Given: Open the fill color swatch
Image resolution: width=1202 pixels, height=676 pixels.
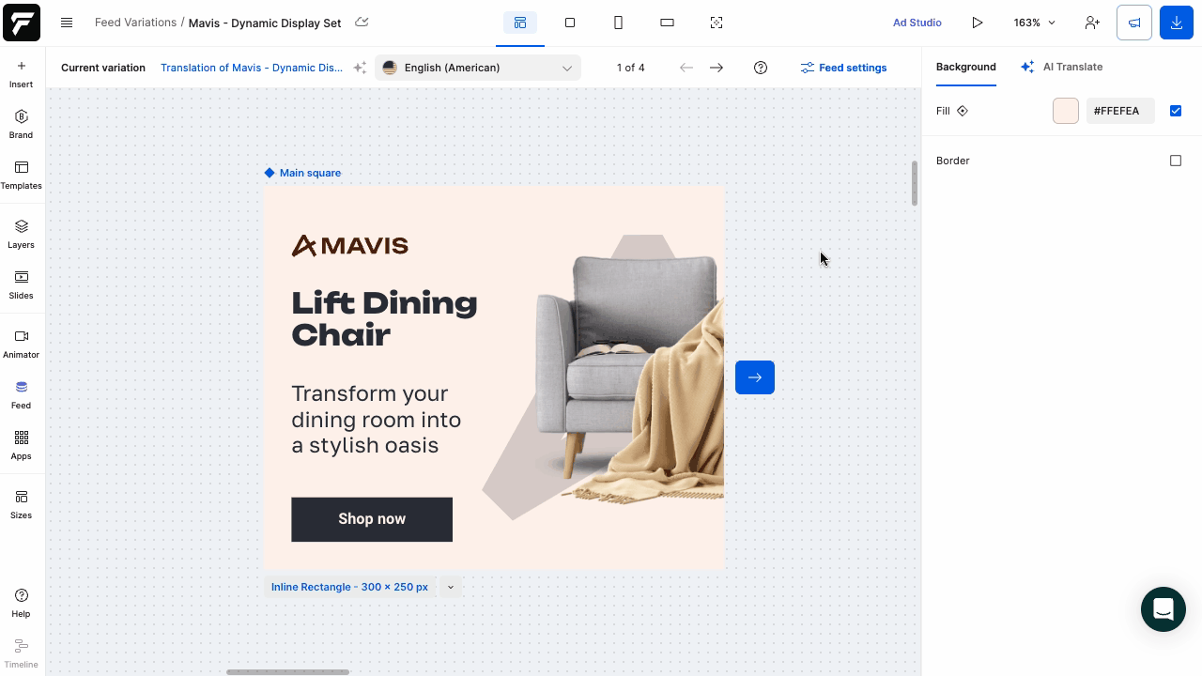Looking at the screenshot, I should point(1066,111).
